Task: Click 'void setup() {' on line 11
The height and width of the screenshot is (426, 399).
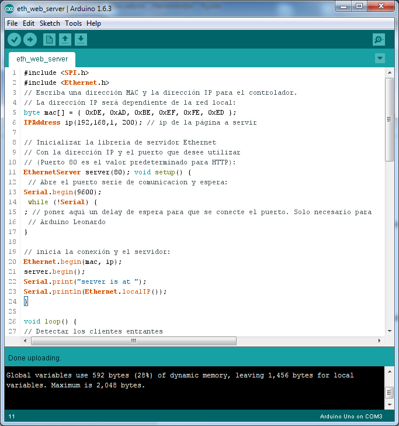Action: click(x=163, y=172)
